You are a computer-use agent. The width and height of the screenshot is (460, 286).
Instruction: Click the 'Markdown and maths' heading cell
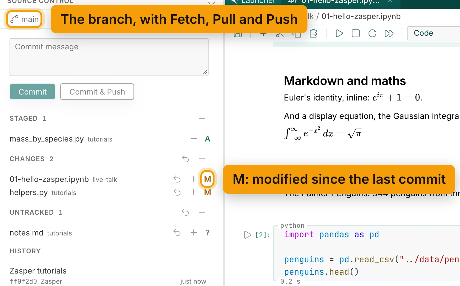(345, 81)
